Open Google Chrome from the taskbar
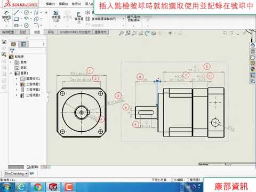 (38, 187)
